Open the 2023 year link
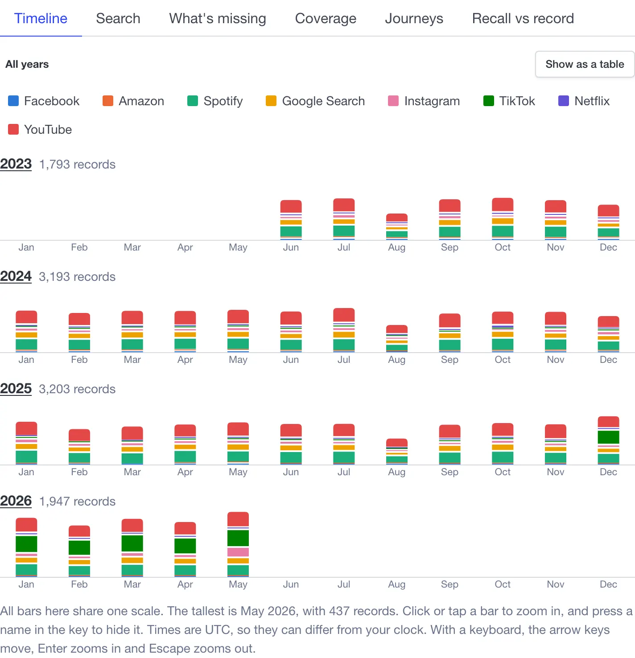Image resolution: width=635 pixels, height=658 pixels. (x=16, y=164)
